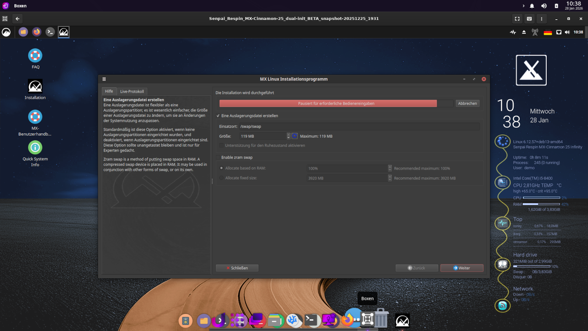Viewport: 588px width, 331px height.
Task: Click the MX Linux start menu logo
Action: tap(6, 32)
